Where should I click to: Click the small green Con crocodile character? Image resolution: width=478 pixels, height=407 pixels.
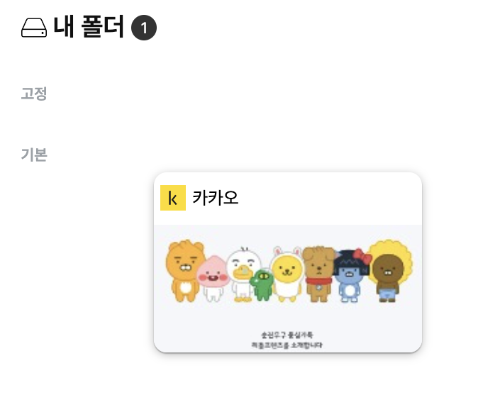(262, 285)
